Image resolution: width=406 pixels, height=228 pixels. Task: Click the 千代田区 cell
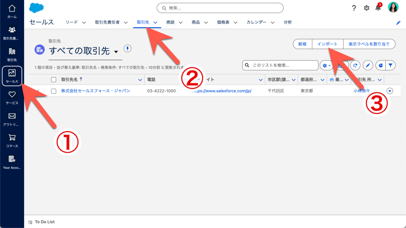coord(276,91)
